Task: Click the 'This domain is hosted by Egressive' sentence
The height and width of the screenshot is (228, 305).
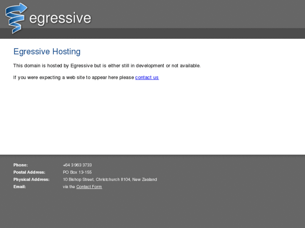Action: pos(107,66)
